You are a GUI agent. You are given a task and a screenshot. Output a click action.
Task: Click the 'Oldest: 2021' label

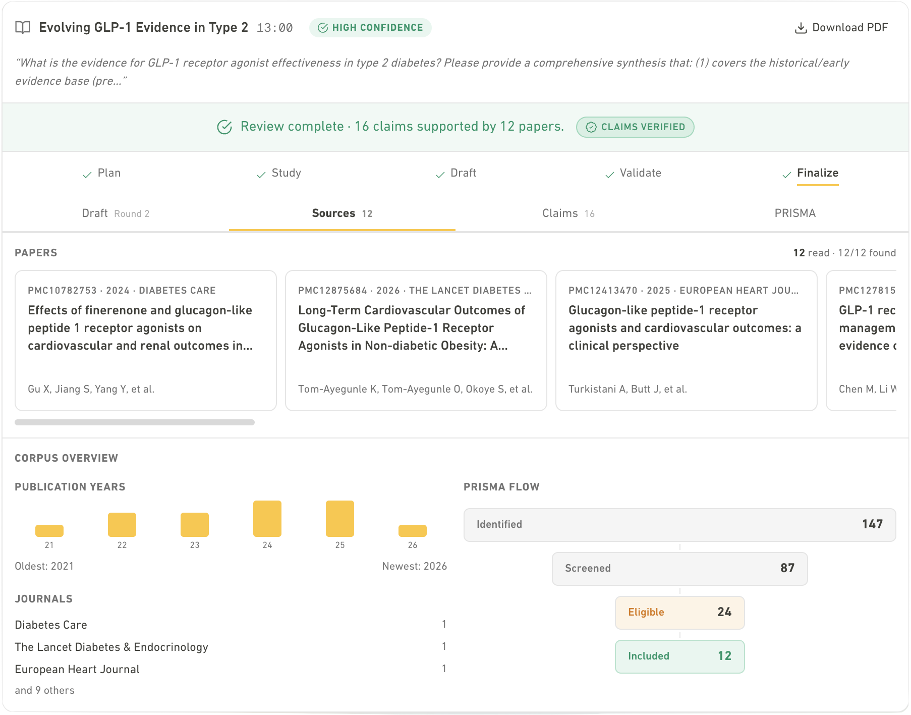click(44, 566)
